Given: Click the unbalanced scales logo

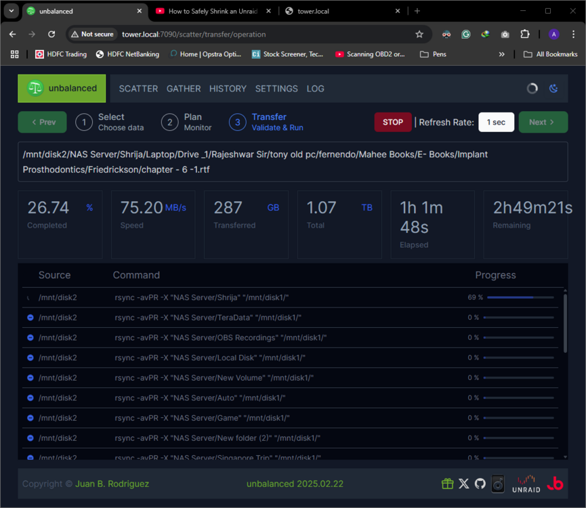Looking at the screenshot, I should (35, 89).
